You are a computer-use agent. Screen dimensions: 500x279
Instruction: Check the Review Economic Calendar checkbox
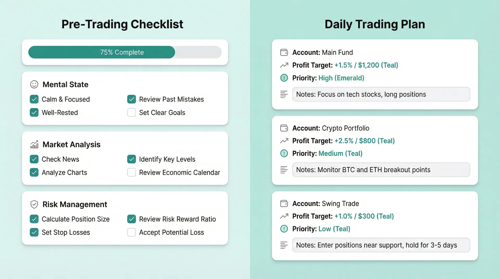pyautogui.click(x=132, y=172)
